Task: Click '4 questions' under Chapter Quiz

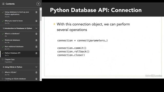Action: (x=8, y=62)
